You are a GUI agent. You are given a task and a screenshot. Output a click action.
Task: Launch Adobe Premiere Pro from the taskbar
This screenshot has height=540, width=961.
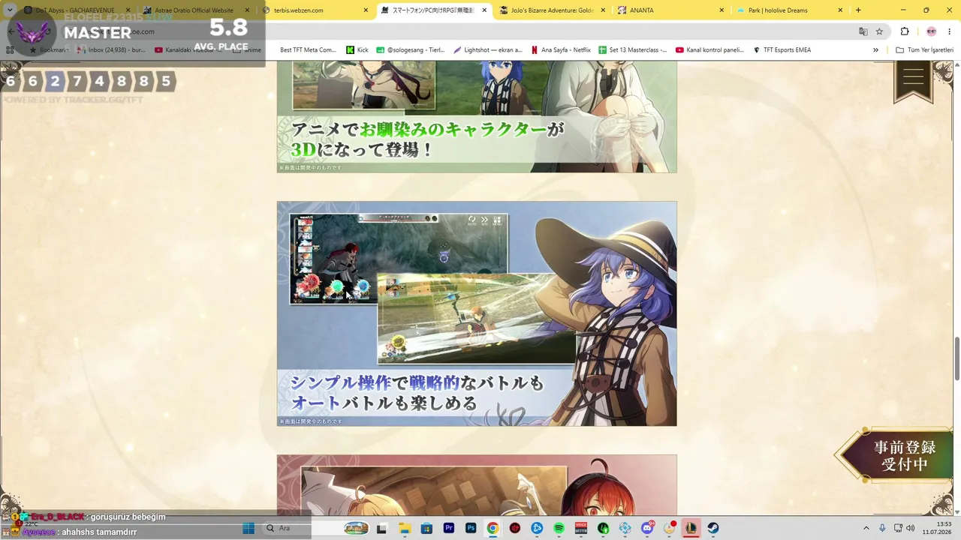[449, 528]
